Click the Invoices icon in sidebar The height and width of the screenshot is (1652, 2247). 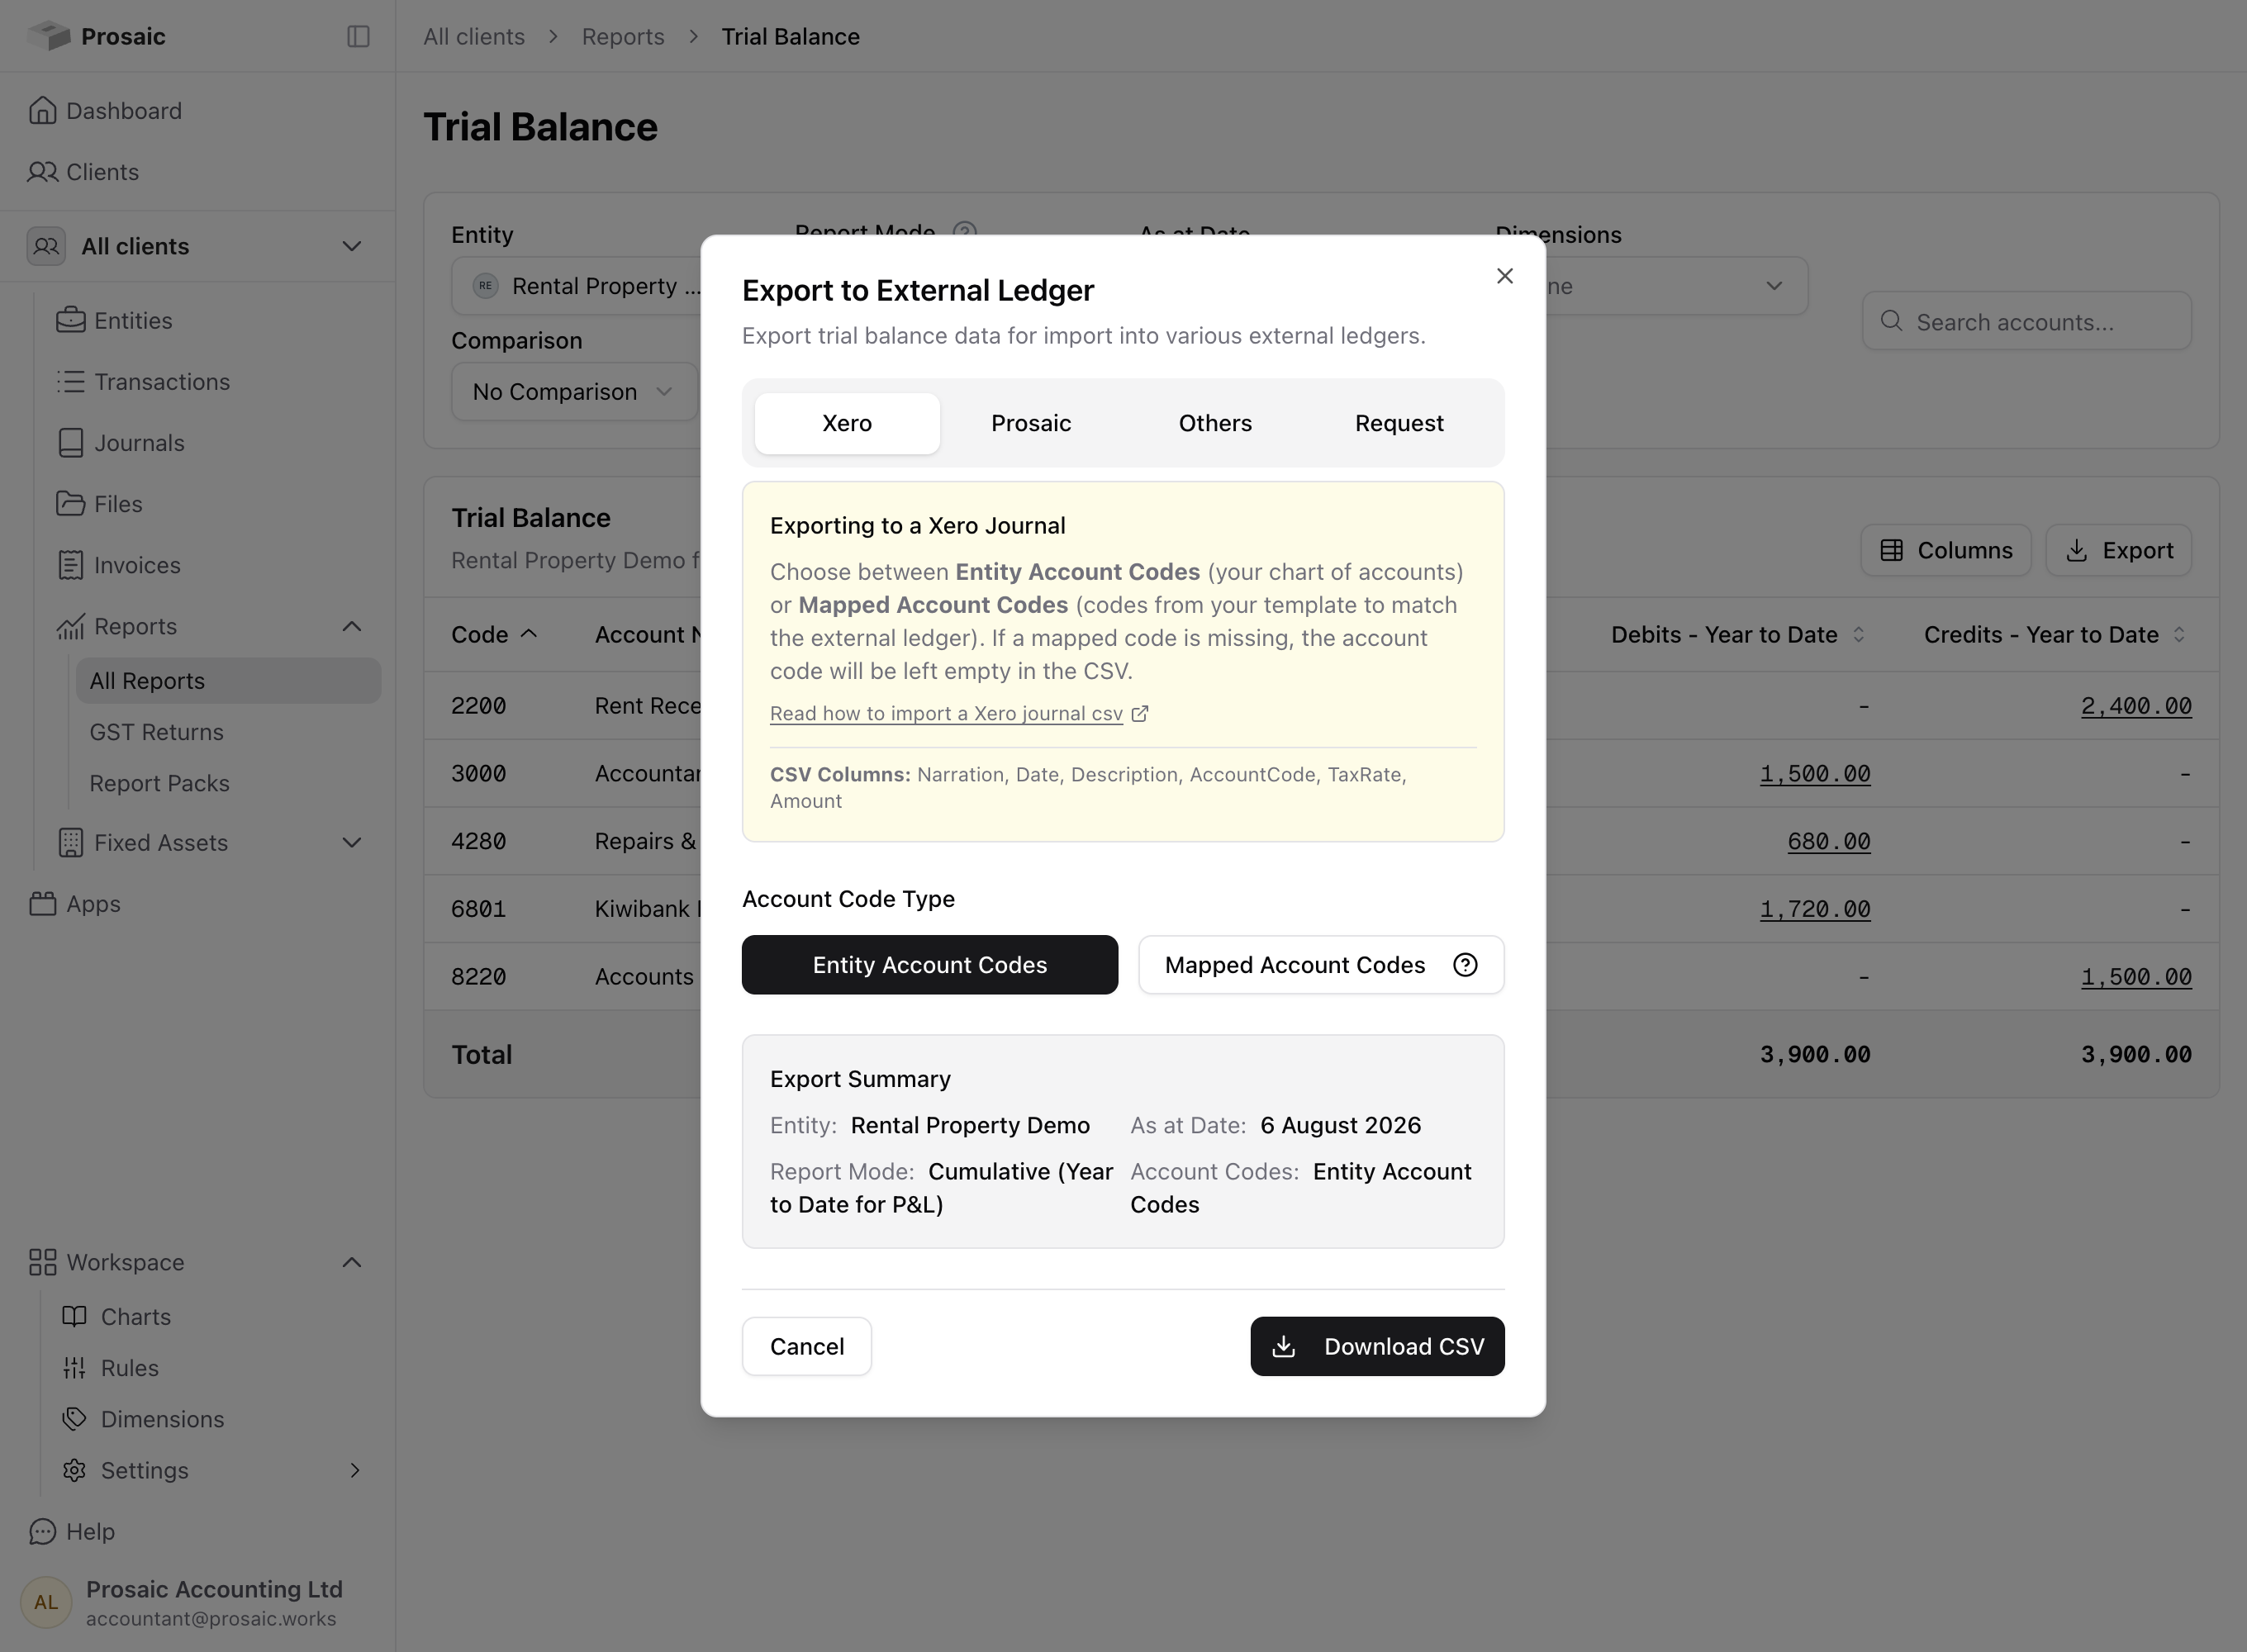point(70,565)
